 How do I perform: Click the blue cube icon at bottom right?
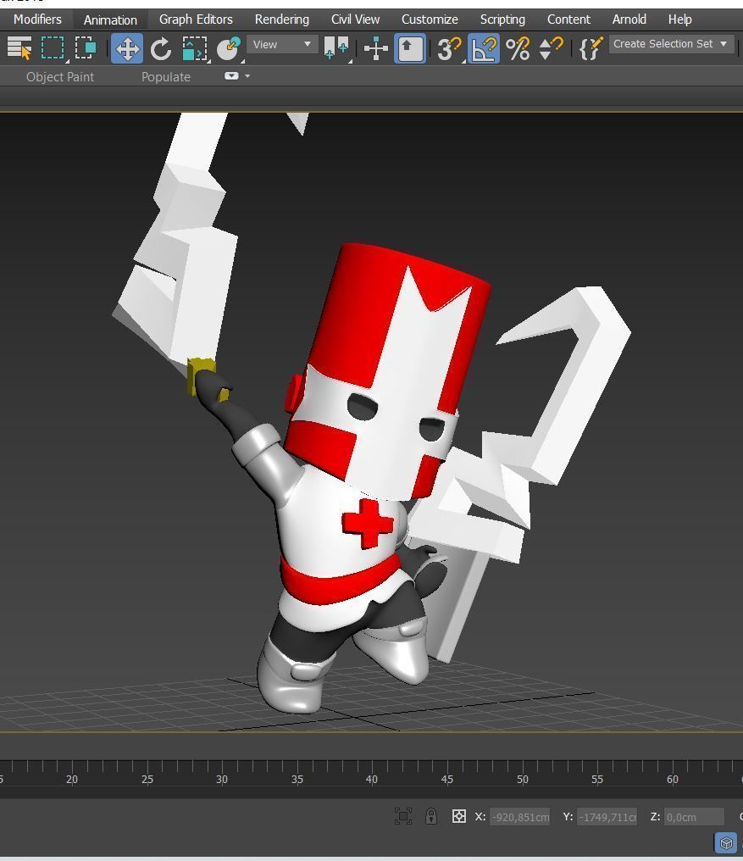[x=725, y=843]
